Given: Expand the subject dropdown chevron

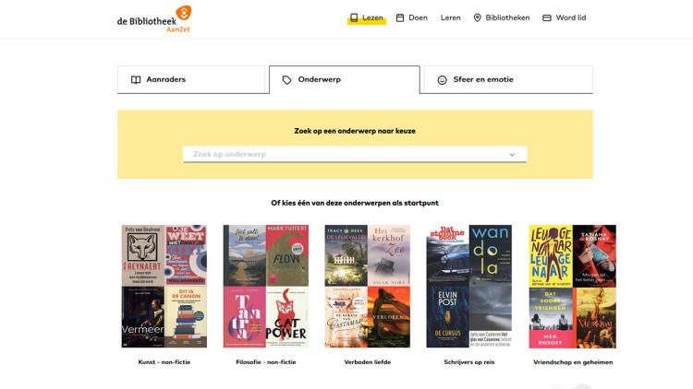Looking at the screenshot, I should tap(512, 155).
